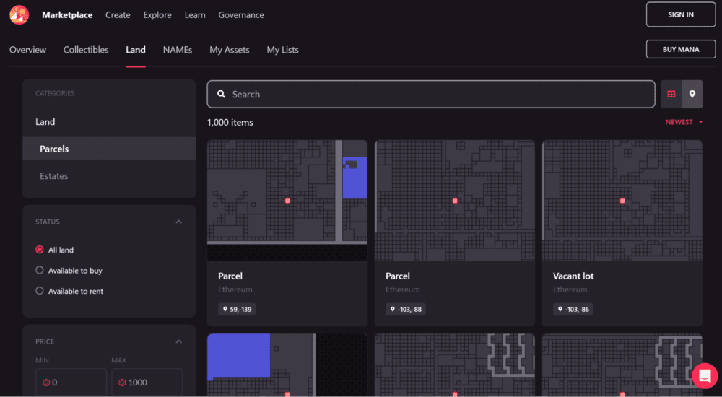Viewport: 722px width, 397px height.
Task: Click the -103,-86 coordinates badge text
Action: (578, 310)
